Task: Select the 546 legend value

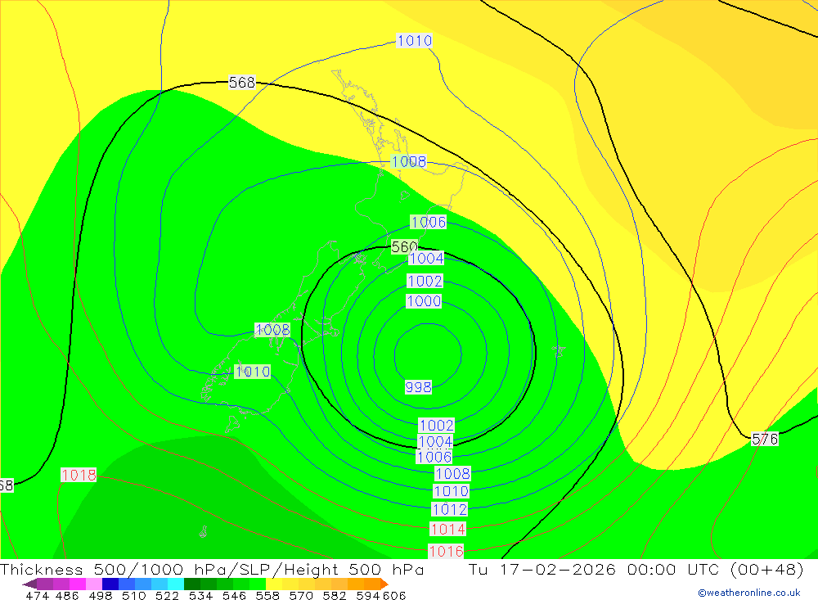Action: (x=234, y=595)
